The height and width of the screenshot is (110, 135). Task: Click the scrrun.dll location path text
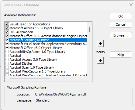[61, 94]
